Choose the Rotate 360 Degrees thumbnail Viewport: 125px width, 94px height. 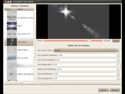[12, 74]
